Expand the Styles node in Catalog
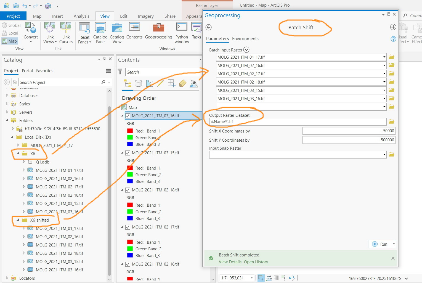 7,104
